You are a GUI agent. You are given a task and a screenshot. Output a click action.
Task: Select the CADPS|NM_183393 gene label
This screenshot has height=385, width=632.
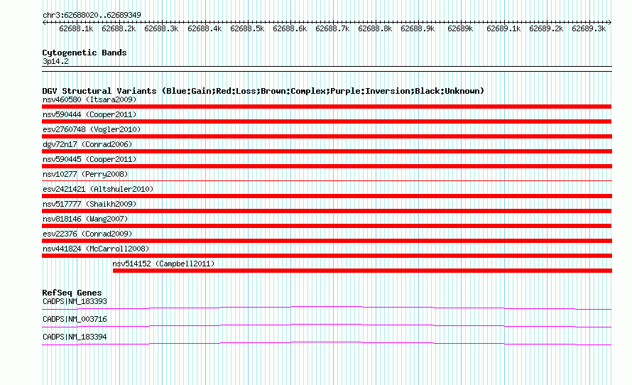(x=75, y=302)
